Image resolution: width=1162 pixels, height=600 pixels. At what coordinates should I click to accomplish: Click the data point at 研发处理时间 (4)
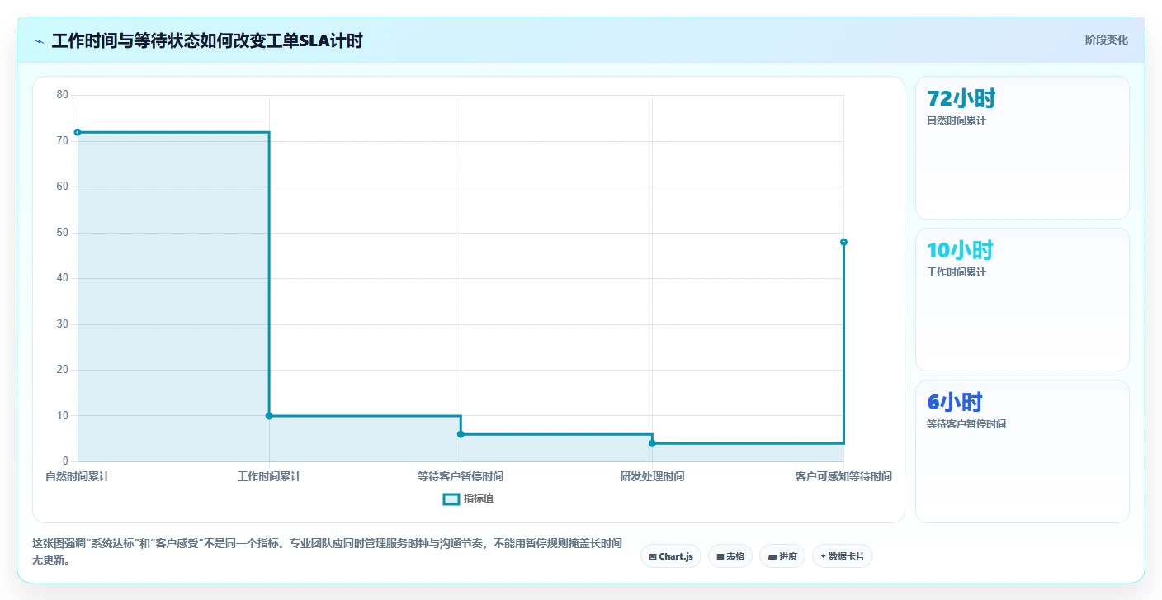652,443
